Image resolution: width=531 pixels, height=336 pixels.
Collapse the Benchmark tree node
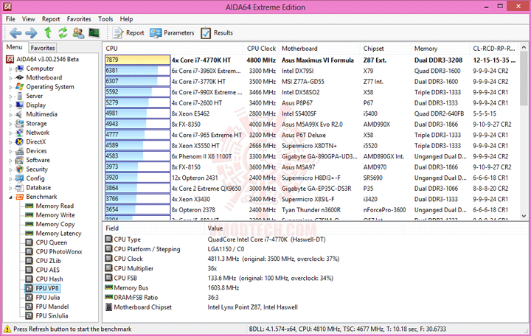[x=10, y=197]
